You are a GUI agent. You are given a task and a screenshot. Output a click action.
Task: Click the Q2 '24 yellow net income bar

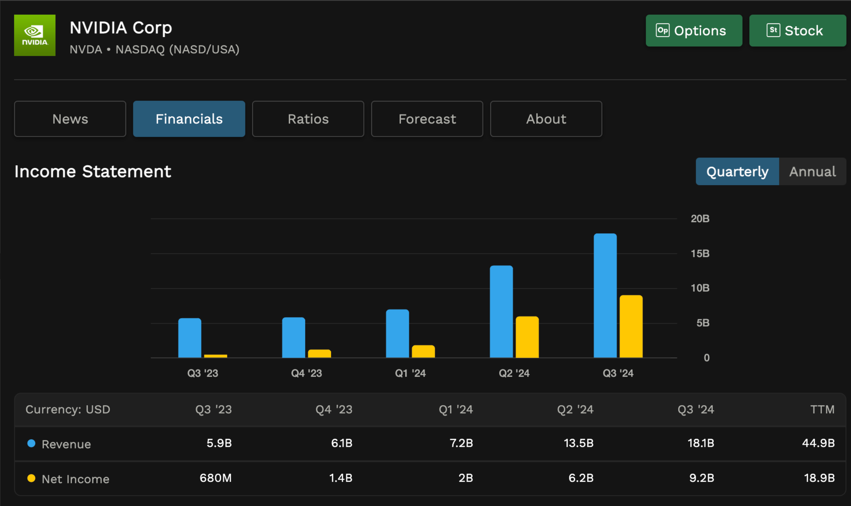pos(527,337)
